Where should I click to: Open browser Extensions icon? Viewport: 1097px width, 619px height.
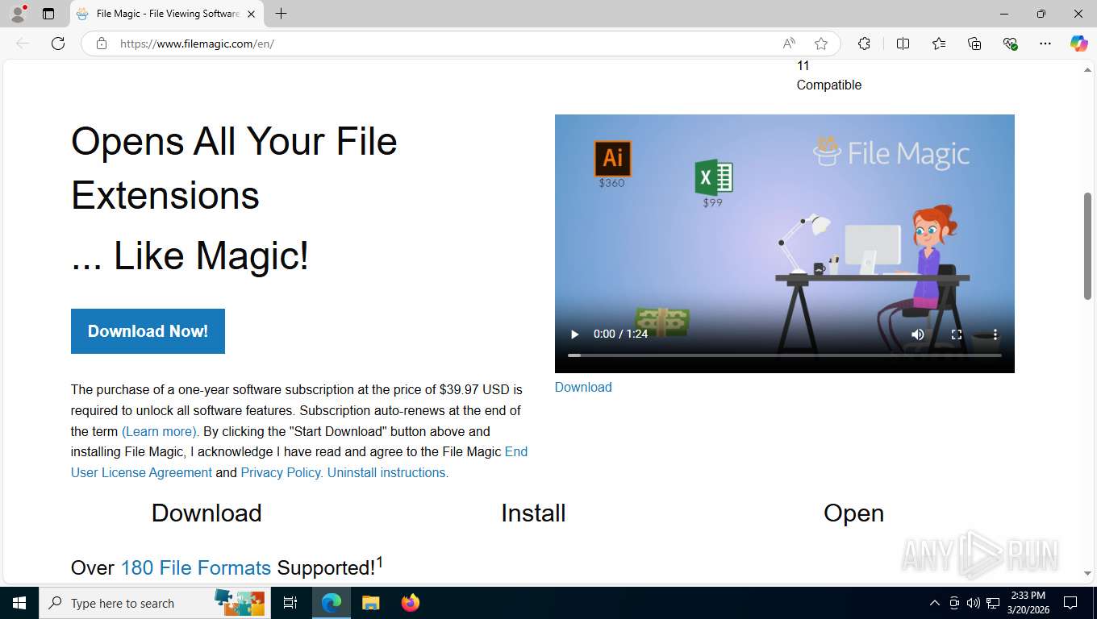click(x=864, y=44)
